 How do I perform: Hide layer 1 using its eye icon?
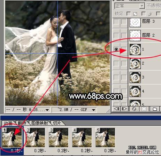click(x=116, y=50)
